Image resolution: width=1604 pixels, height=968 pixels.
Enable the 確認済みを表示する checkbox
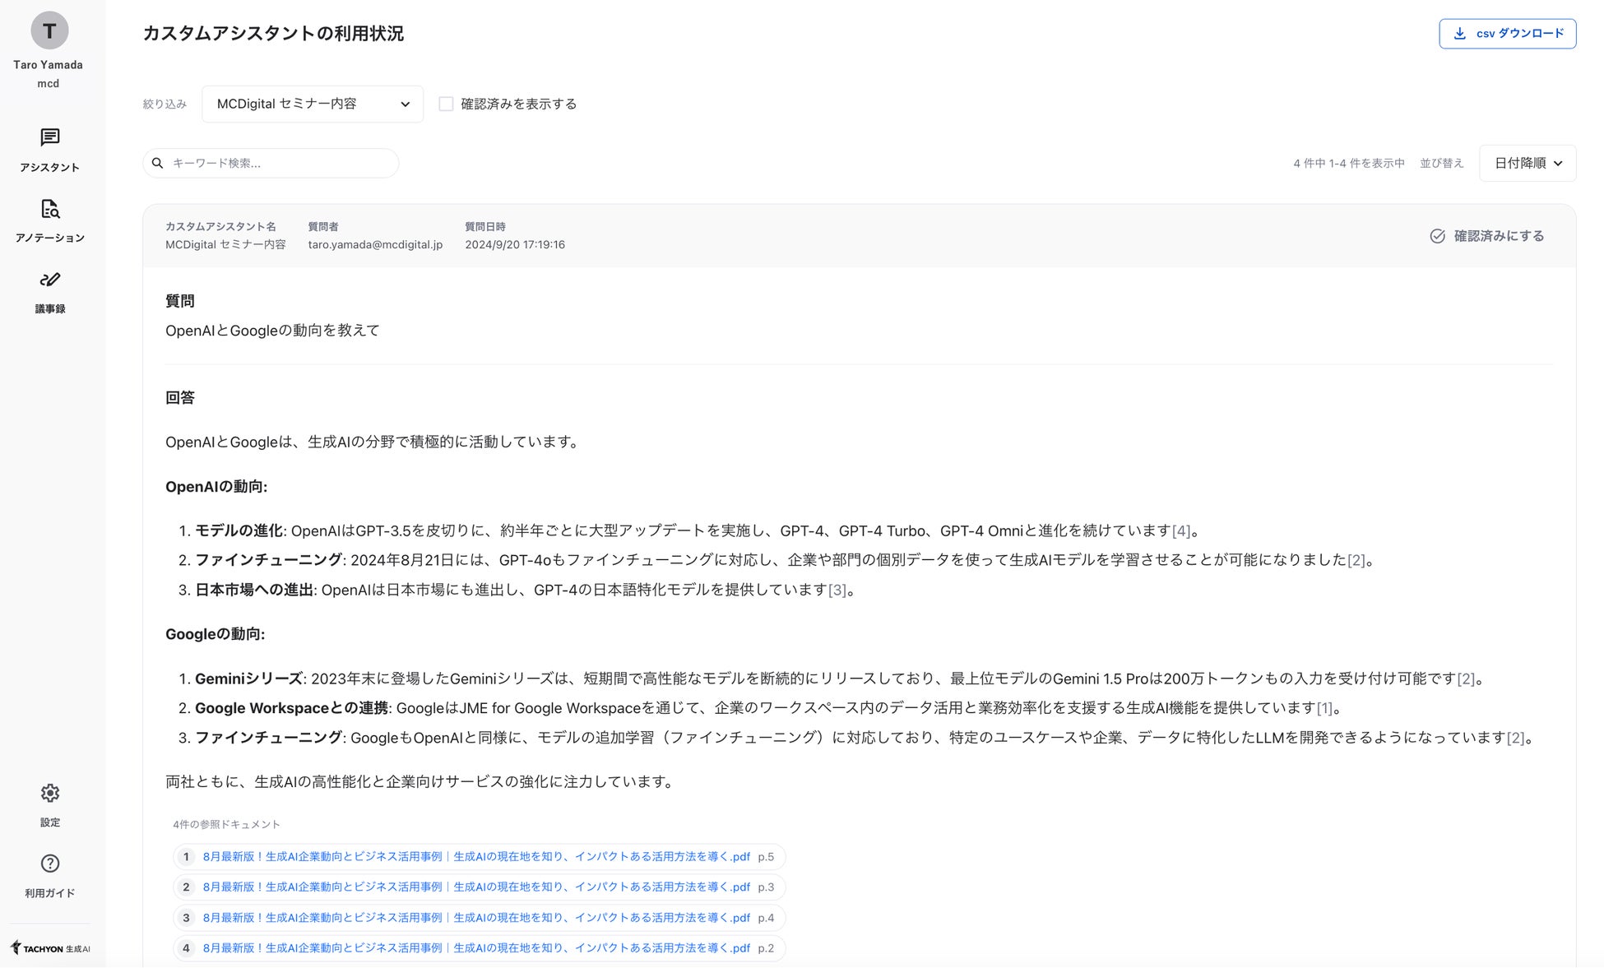(x=446, y=104)
